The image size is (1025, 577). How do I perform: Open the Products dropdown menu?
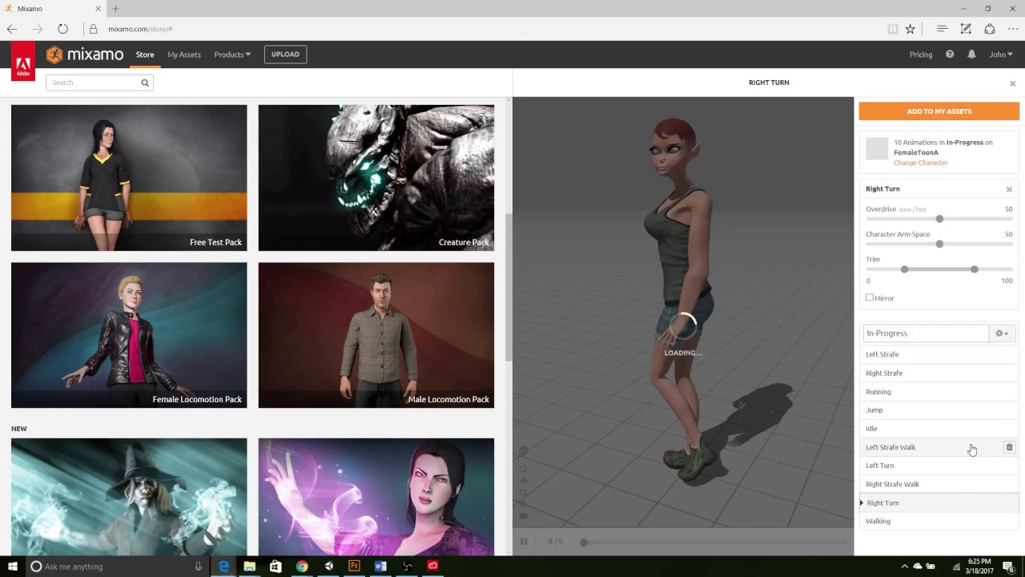click(x=232, y=54)
